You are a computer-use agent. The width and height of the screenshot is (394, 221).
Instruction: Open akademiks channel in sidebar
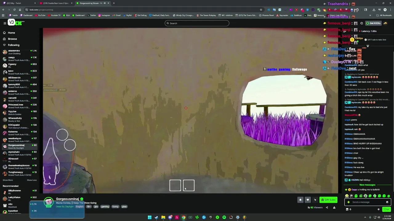click(x=20, y=52)
